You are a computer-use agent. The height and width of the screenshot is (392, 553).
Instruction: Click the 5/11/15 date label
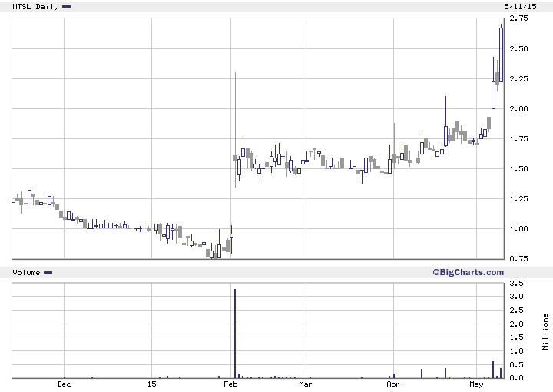click(520, 6)
